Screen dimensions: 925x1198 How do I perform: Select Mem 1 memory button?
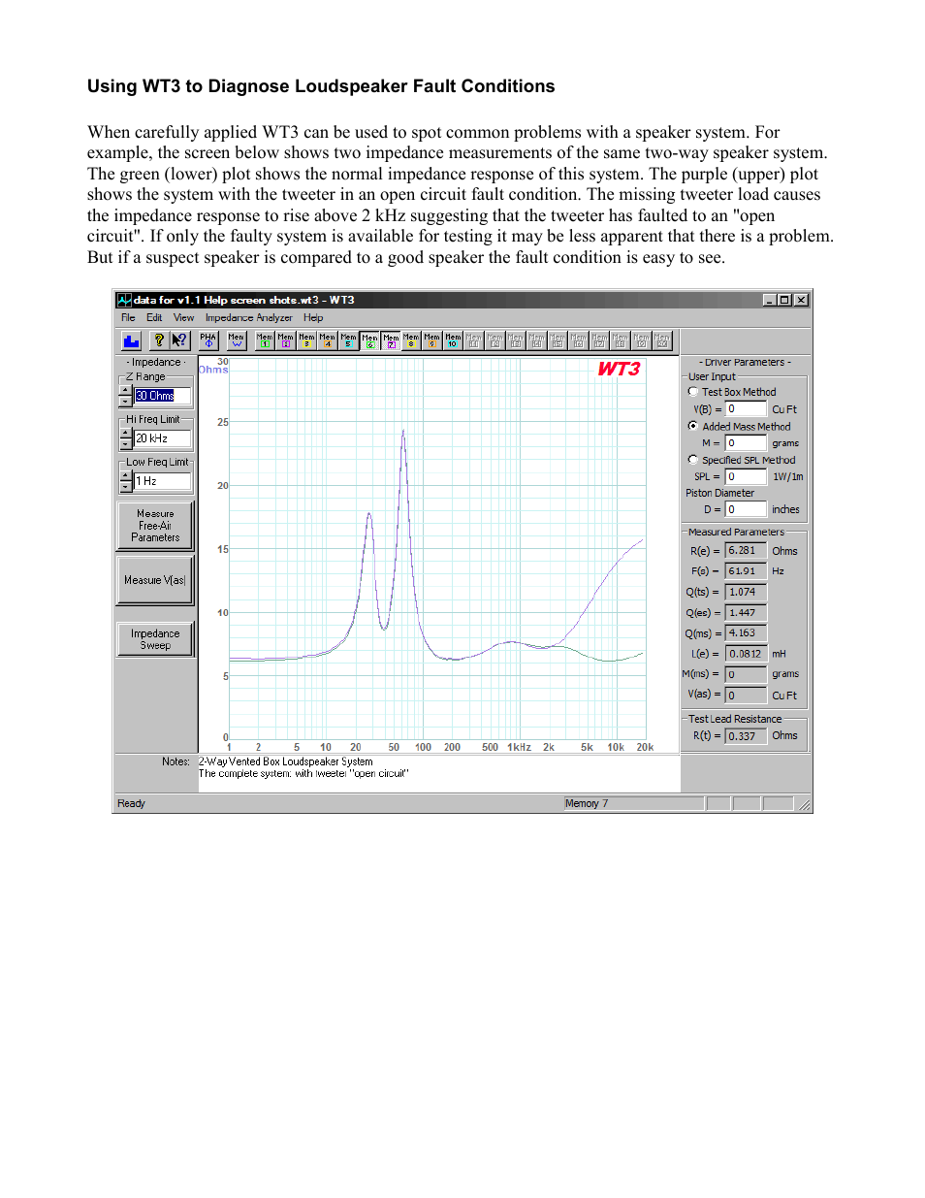[x=265, y=340]
